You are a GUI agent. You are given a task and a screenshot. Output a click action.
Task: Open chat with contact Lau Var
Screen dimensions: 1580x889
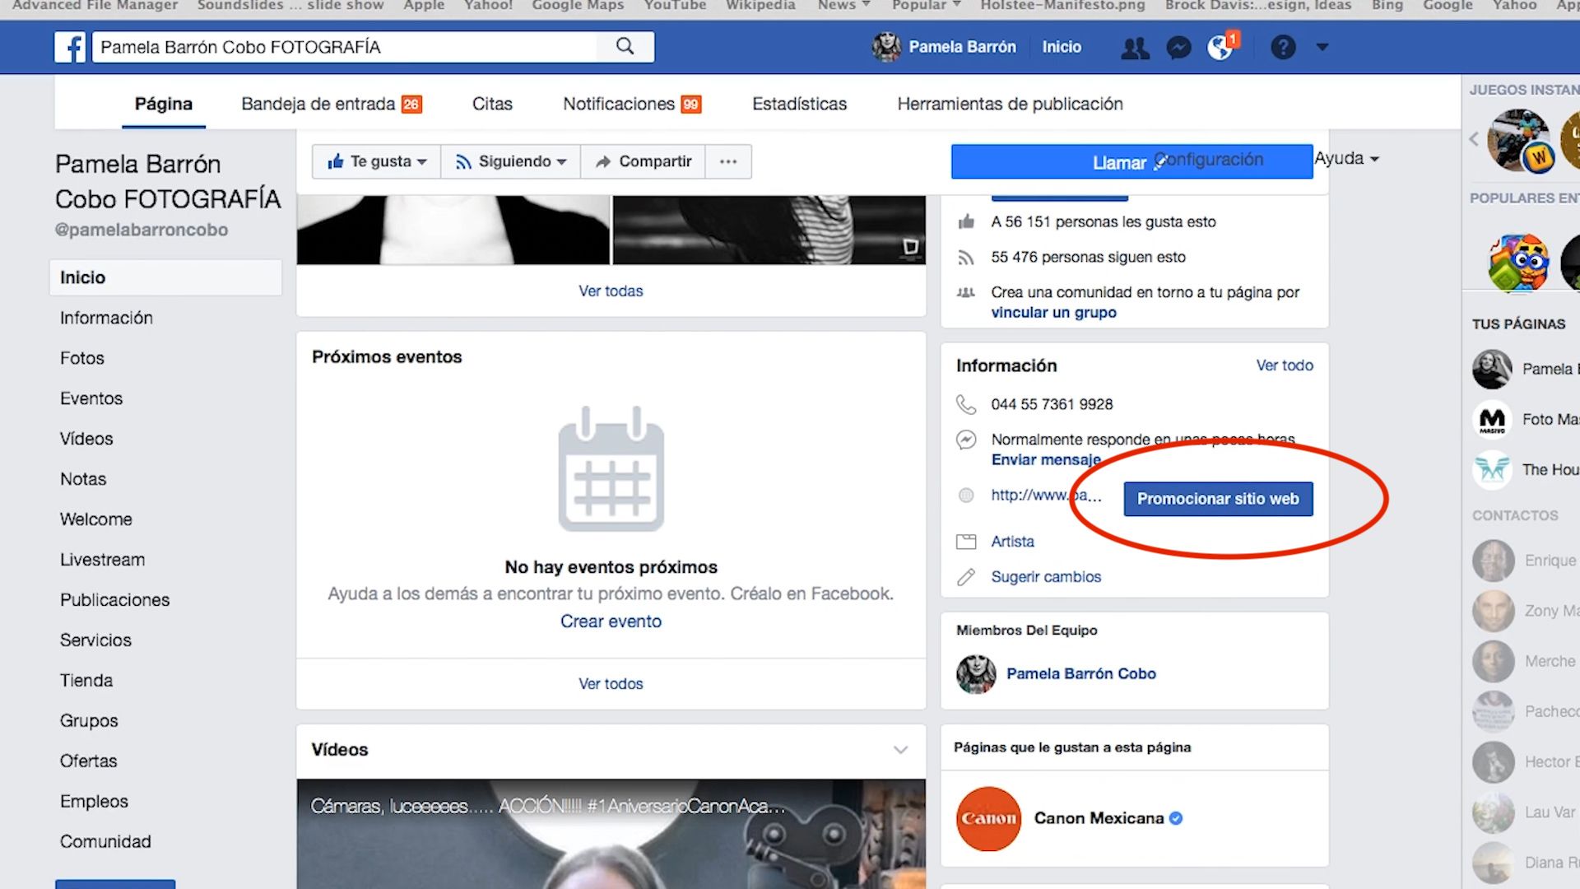point(1524,812)
